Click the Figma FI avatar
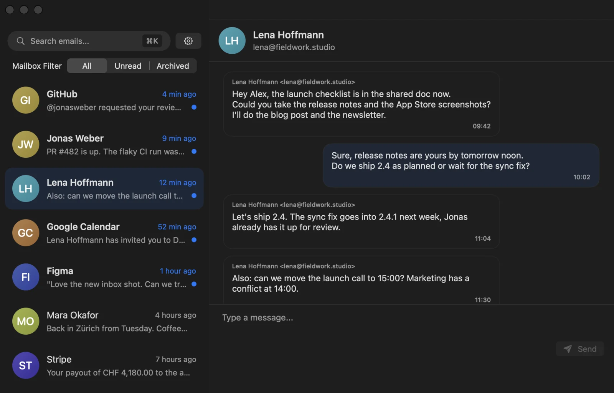This screenshot has width=614, height=393. click(26, 277)
